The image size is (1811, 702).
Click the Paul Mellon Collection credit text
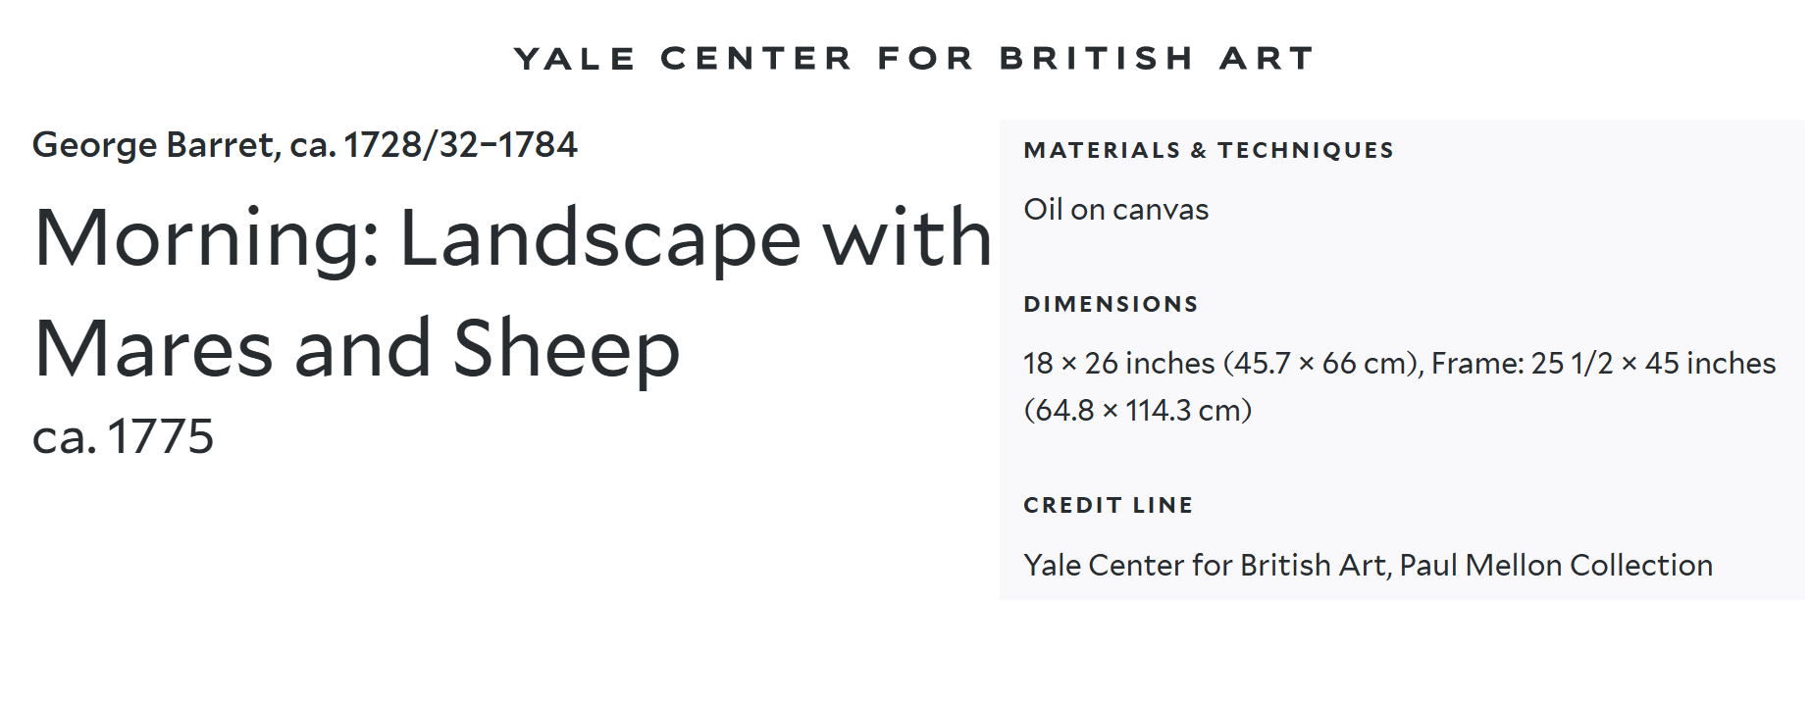coord(1556,566)
